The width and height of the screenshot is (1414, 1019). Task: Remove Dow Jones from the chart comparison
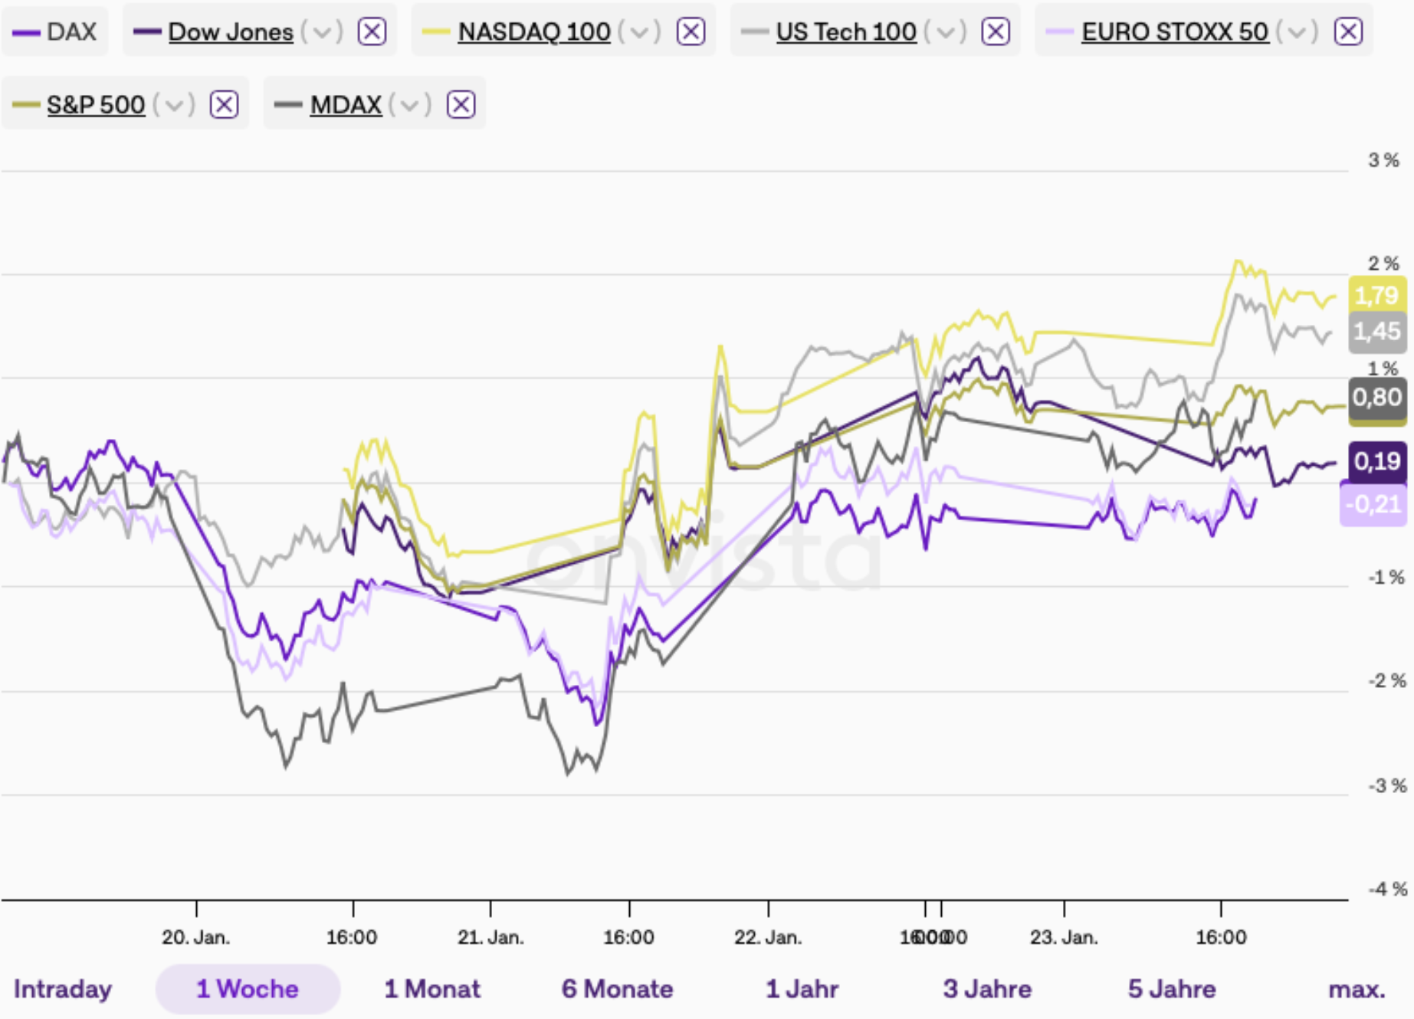click(372, 32)
